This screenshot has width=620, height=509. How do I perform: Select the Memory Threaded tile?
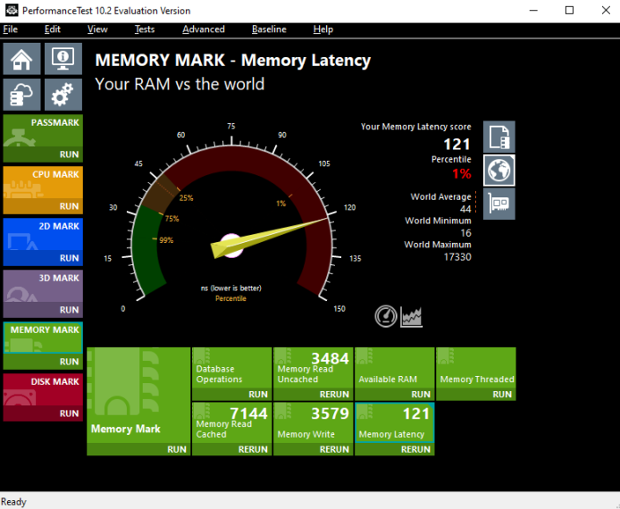click(476, 368)
